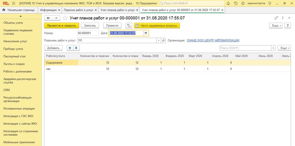Move row down with arrow button
This screenshot has width=295, height=146.
[76, 48]
